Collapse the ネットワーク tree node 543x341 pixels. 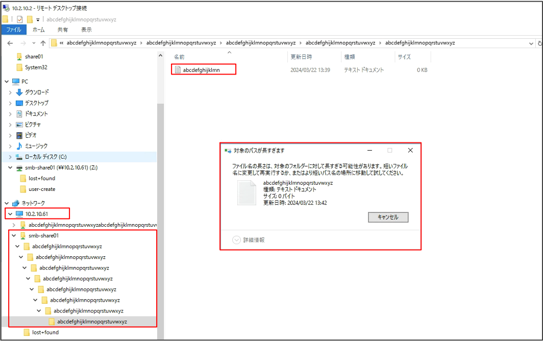[x=7, y=203]
